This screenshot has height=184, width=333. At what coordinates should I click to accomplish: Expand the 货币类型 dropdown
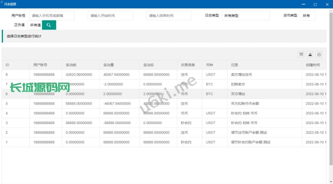click(x=307, y=16)
